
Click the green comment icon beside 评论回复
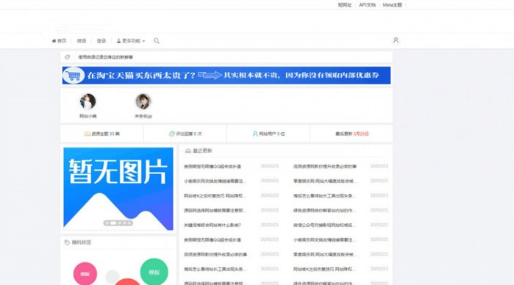(171, 134)
